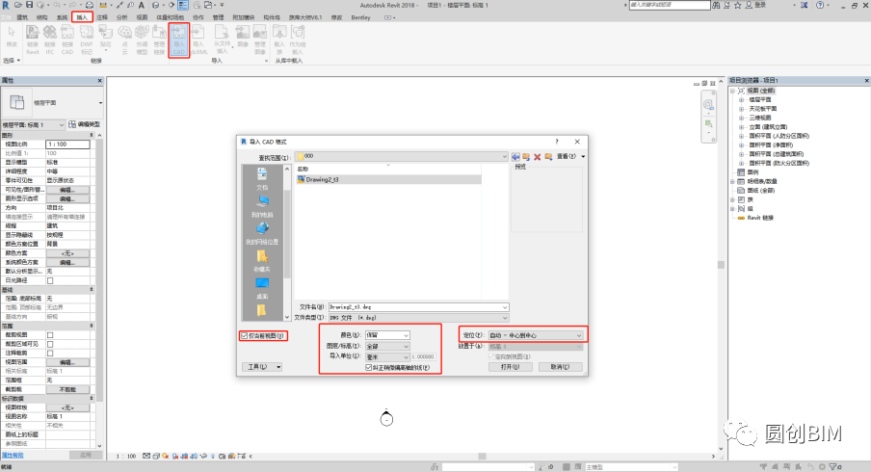
Task: Click the Import gbXML ribbon icon
Action: click(198, 39)
